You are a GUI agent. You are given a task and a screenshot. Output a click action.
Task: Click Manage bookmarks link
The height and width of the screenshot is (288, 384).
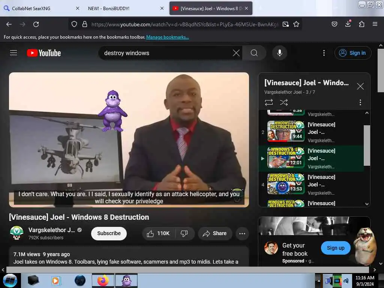(x=168, y=37)
